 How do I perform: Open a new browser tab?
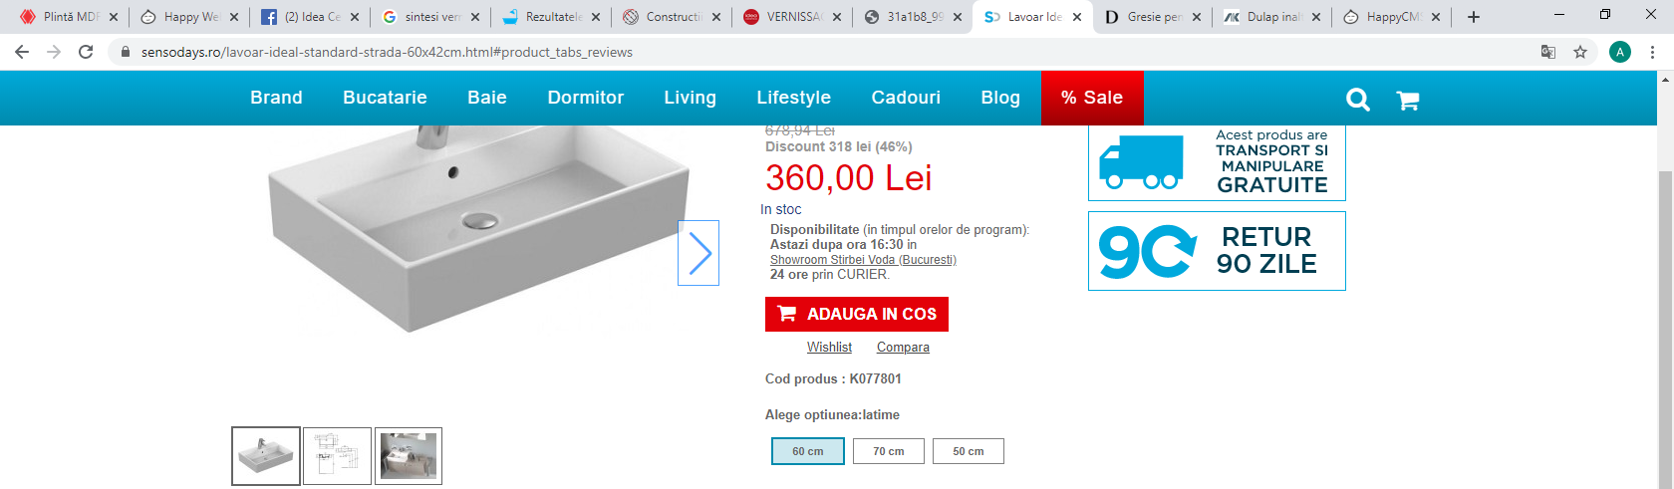click(1474, 17)
